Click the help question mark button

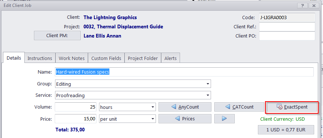click(302, 6)
